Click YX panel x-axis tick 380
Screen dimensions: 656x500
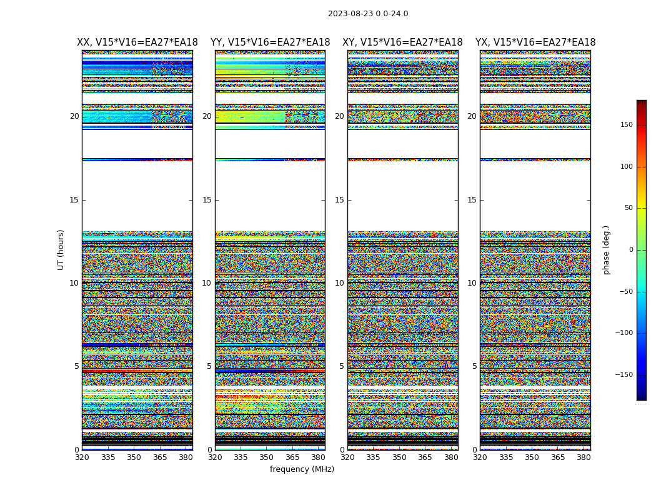tap(584, 457)
